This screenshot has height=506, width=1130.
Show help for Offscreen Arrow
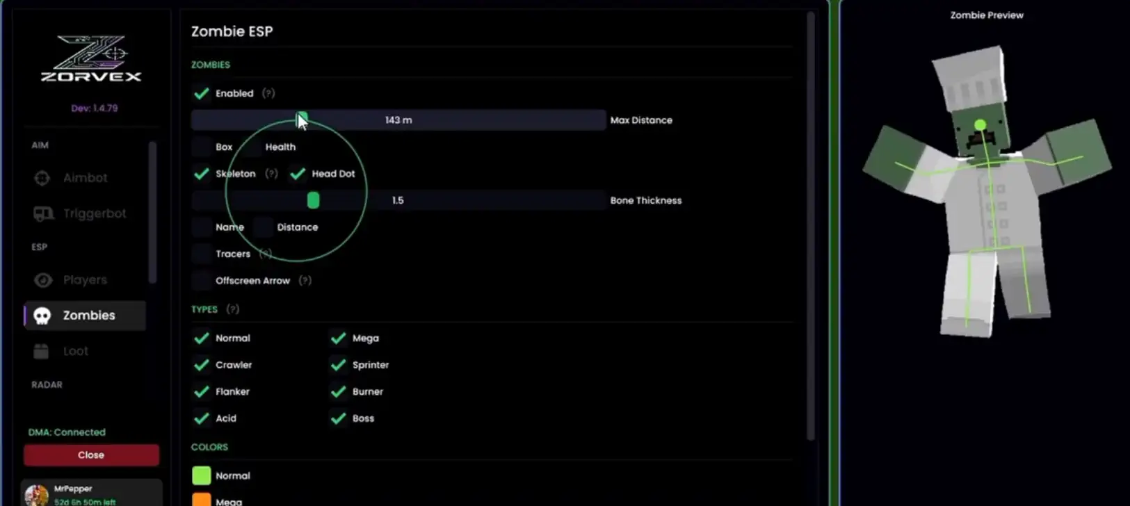coord(305,281)
